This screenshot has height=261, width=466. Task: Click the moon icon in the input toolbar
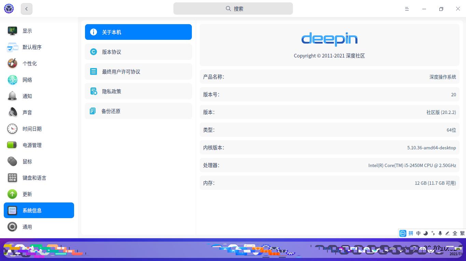[x=426, y=233]
